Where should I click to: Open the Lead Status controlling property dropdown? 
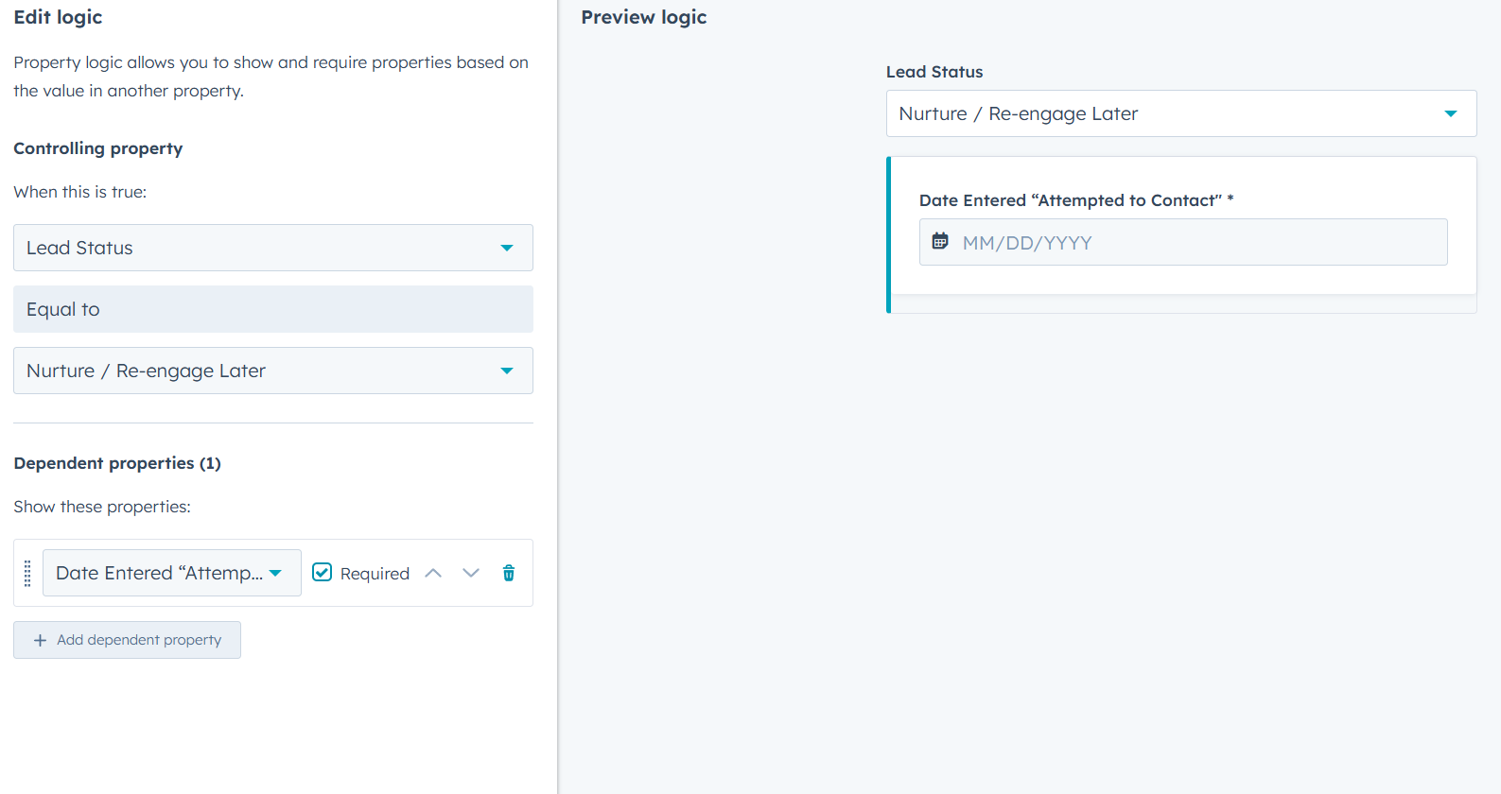tap(272, 248)
